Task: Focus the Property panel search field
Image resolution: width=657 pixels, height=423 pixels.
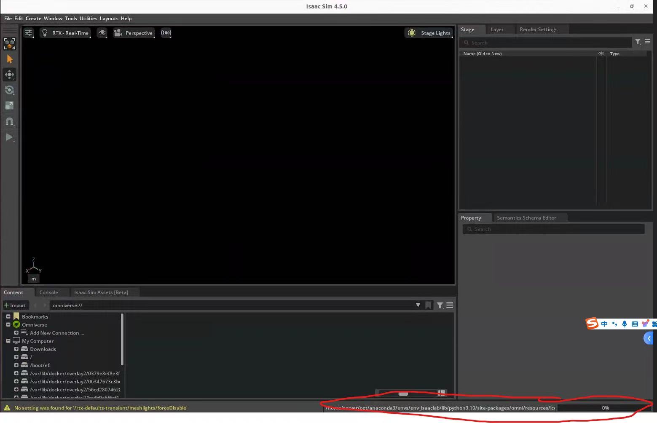Action: [553, 229]
